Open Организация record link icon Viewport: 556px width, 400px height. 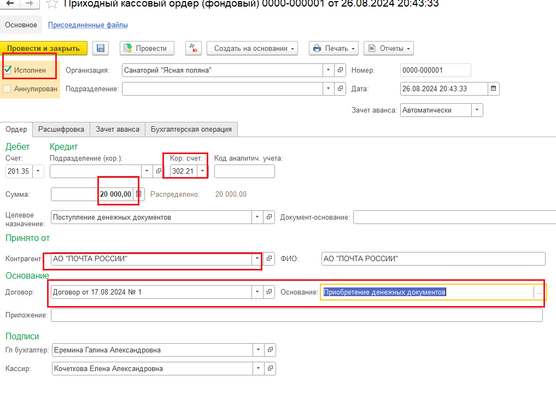(340, 70)
